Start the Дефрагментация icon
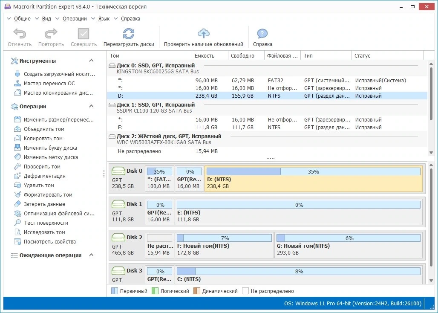Screen dimensions: 438x313 [x=17, y=176]
